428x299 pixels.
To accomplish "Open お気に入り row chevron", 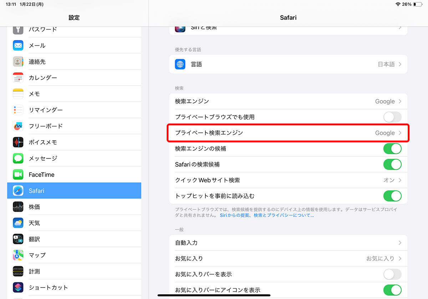I will [400, 258].
